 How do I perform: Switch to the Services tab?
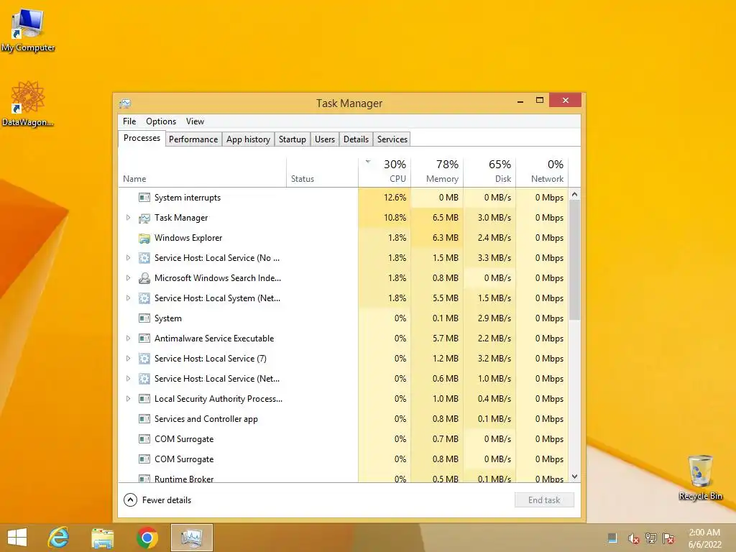pos(392,139)
